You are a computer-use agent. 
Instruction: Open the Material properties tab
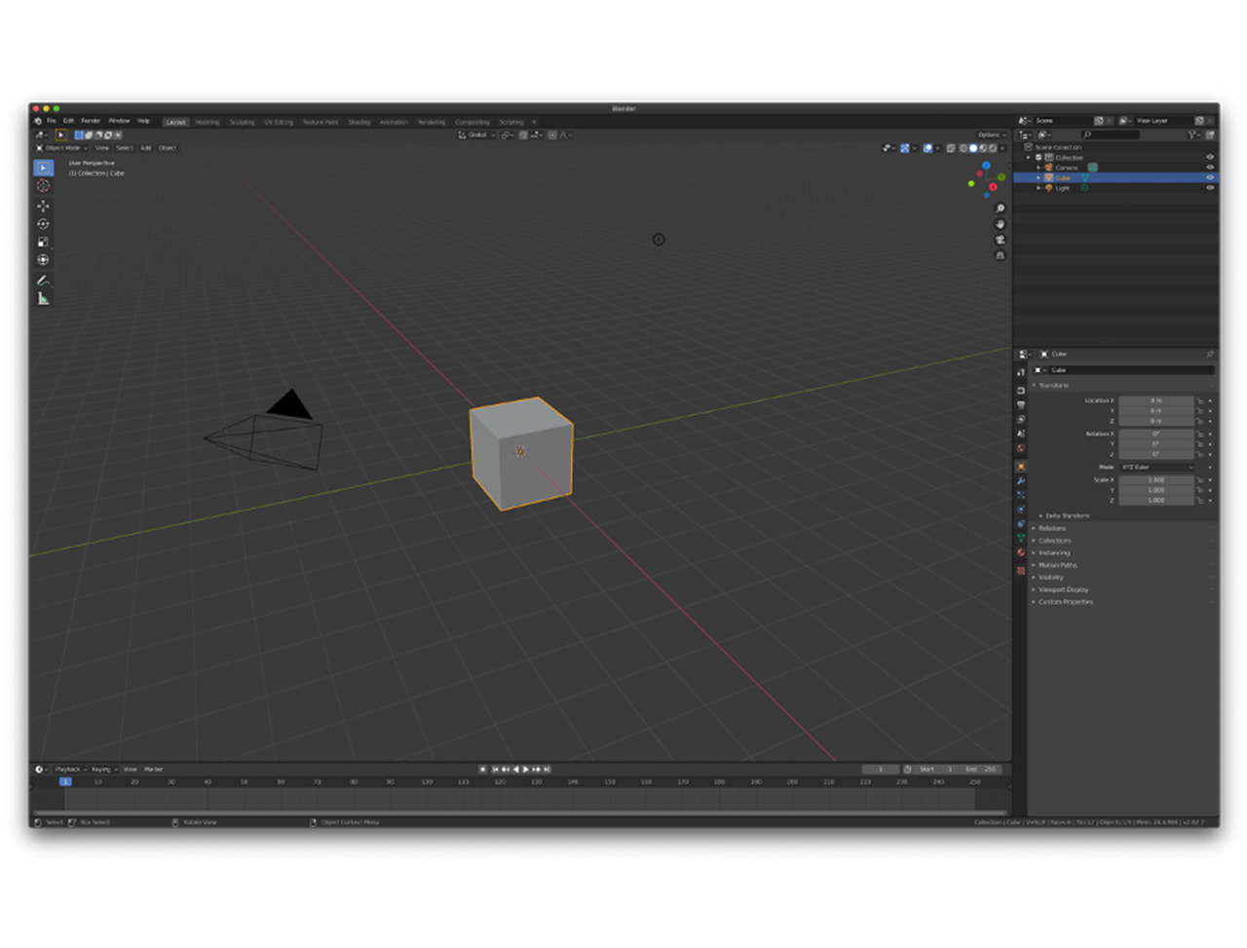click(x=1021, y=552)
